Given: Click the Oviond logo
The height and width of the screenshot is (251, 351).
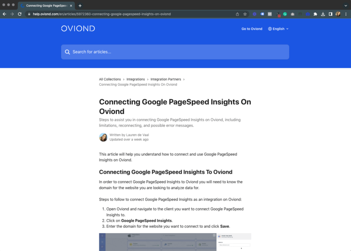Looking at the screenshot, I should click(x=78, y=28).
